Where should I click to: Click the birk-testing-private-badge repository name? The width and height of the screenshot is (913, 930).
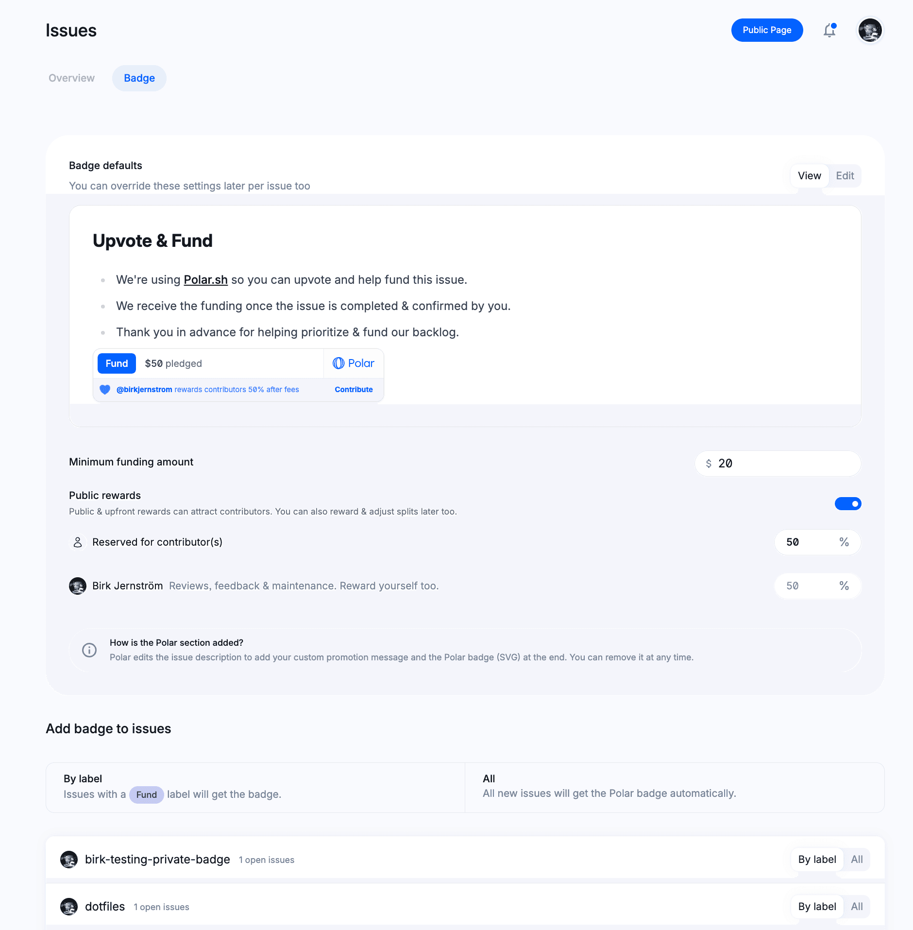pyautogui.click(x=157, y=860)
